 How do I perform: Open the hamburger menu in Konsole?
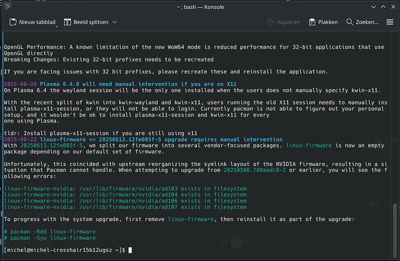[x=390, y=22]
